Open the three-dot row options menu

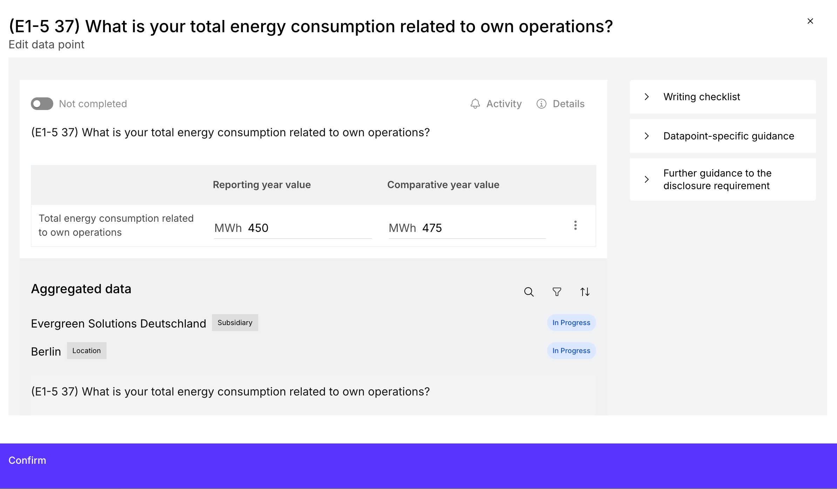click(x=575, y=225)
